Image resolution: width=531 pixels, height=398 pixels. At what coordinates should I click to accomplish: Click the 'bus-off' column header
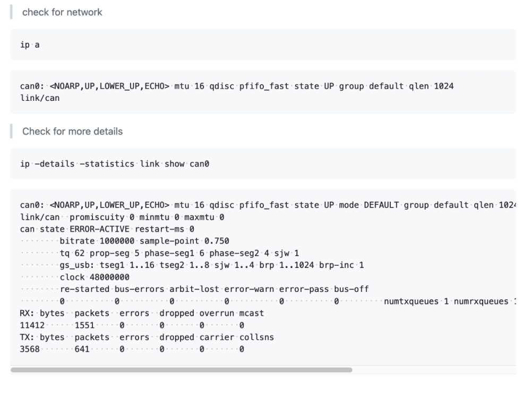pos(351,289)
